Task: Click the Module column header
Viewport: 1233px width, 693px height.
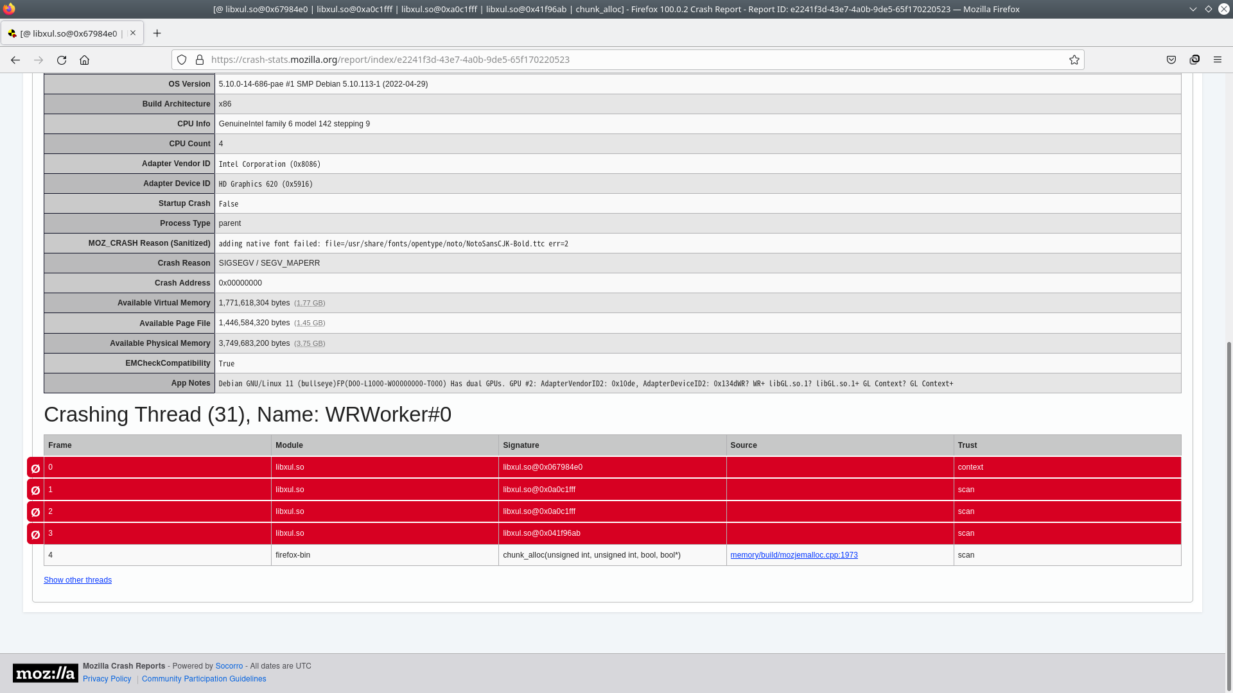Action: click(x=385, y=445)
